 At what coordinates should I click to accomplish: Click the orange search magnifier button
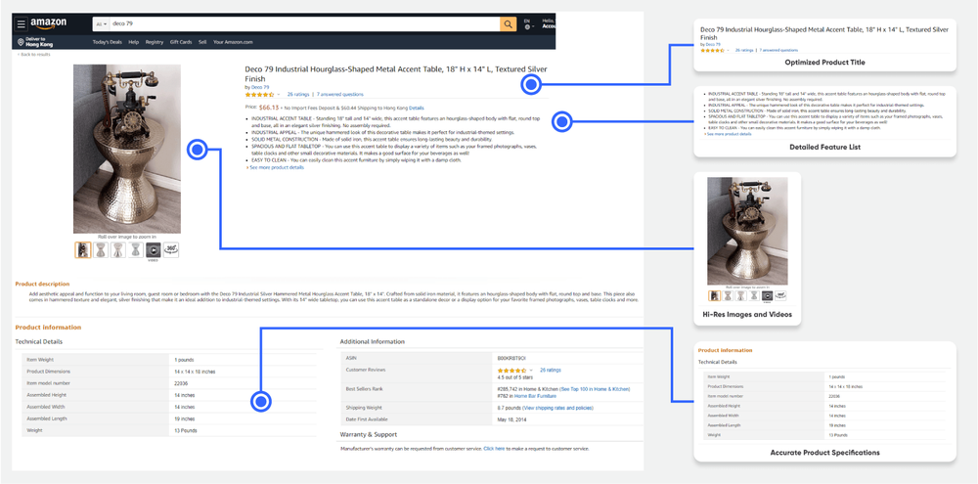[x=509, y=23]
